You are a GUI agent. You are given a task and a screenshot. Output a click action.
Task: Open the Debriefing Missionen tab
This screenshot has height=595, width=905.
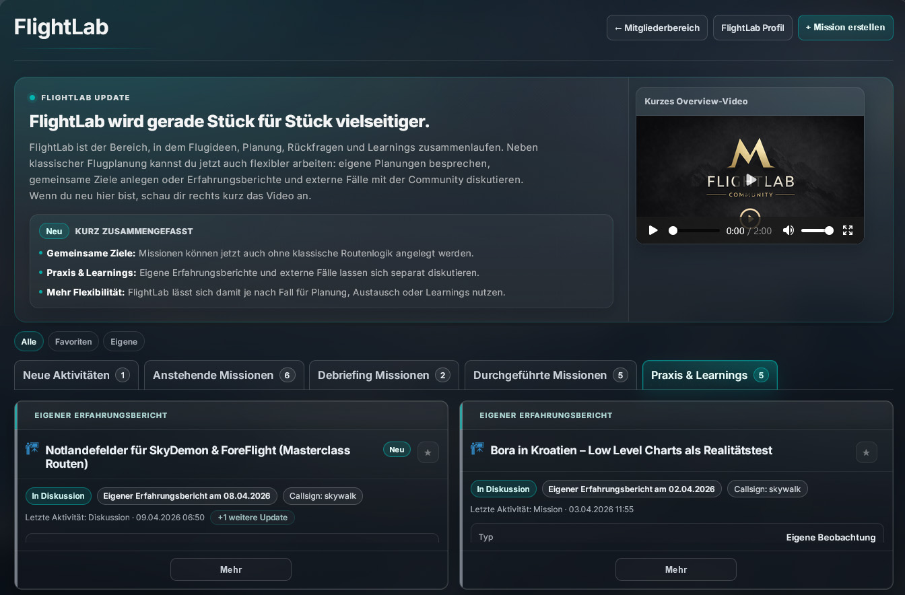point(383,375)
